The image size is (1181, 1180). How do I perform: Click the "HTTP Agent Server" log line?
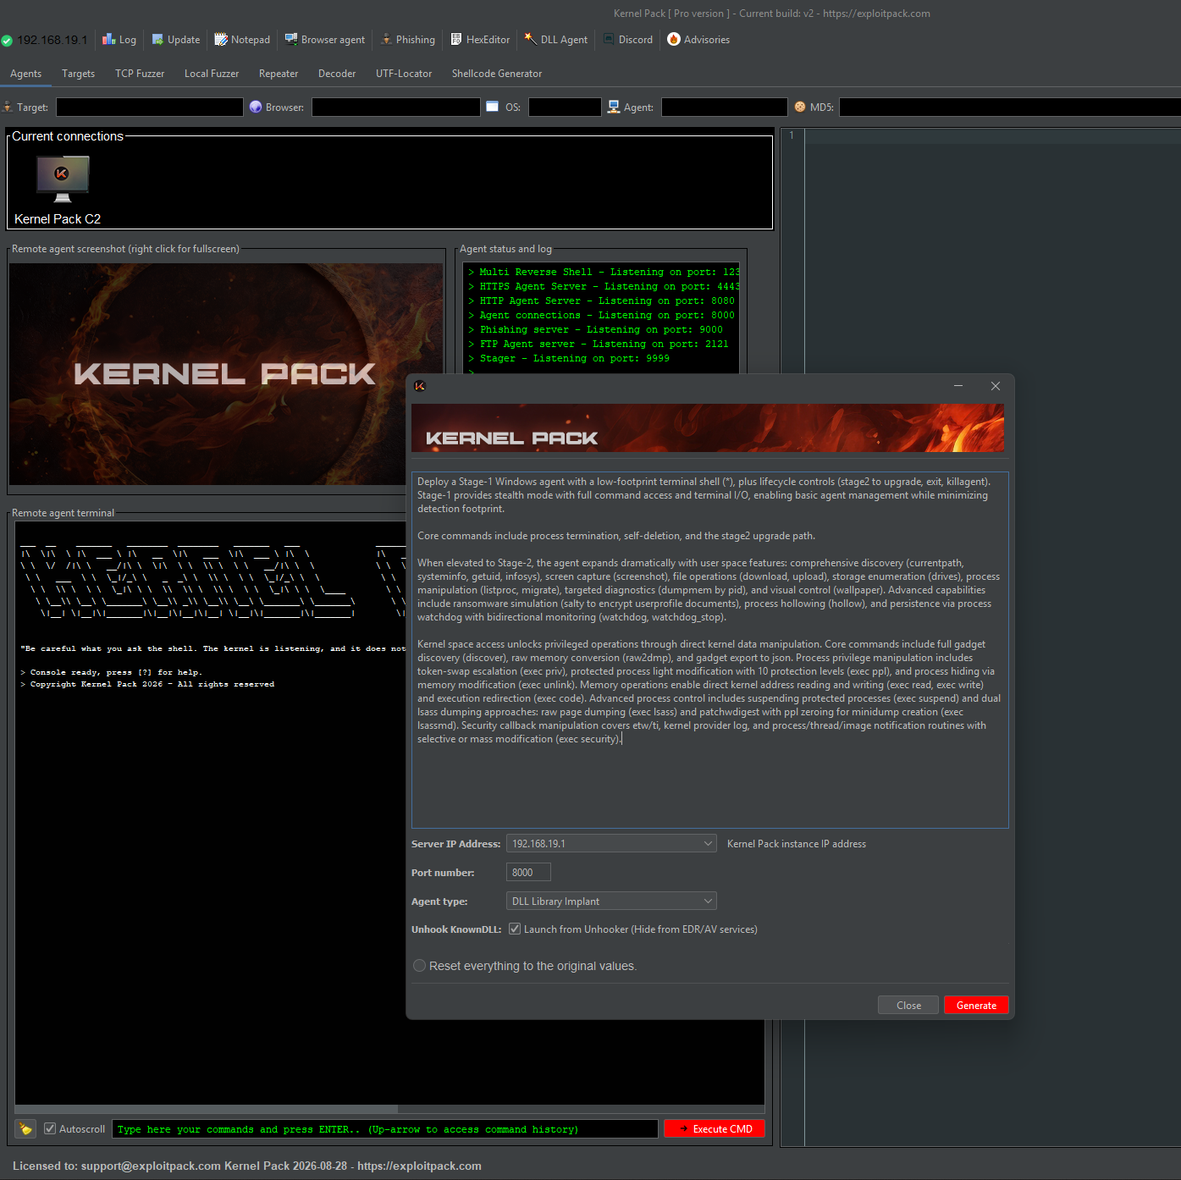[601, 301]
